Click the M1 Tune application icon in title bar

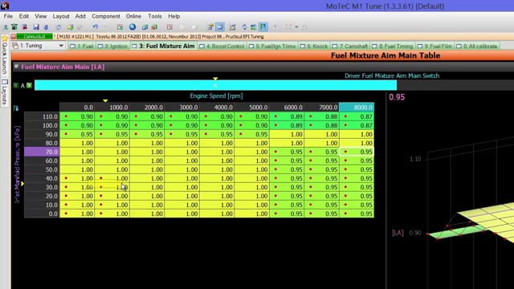(5, 6)
